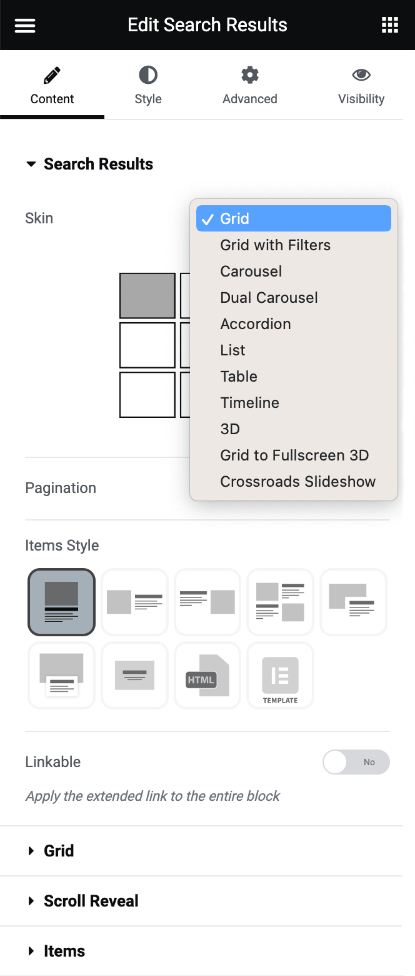Select the text-overlay-on-image items style

pos(134,676)
